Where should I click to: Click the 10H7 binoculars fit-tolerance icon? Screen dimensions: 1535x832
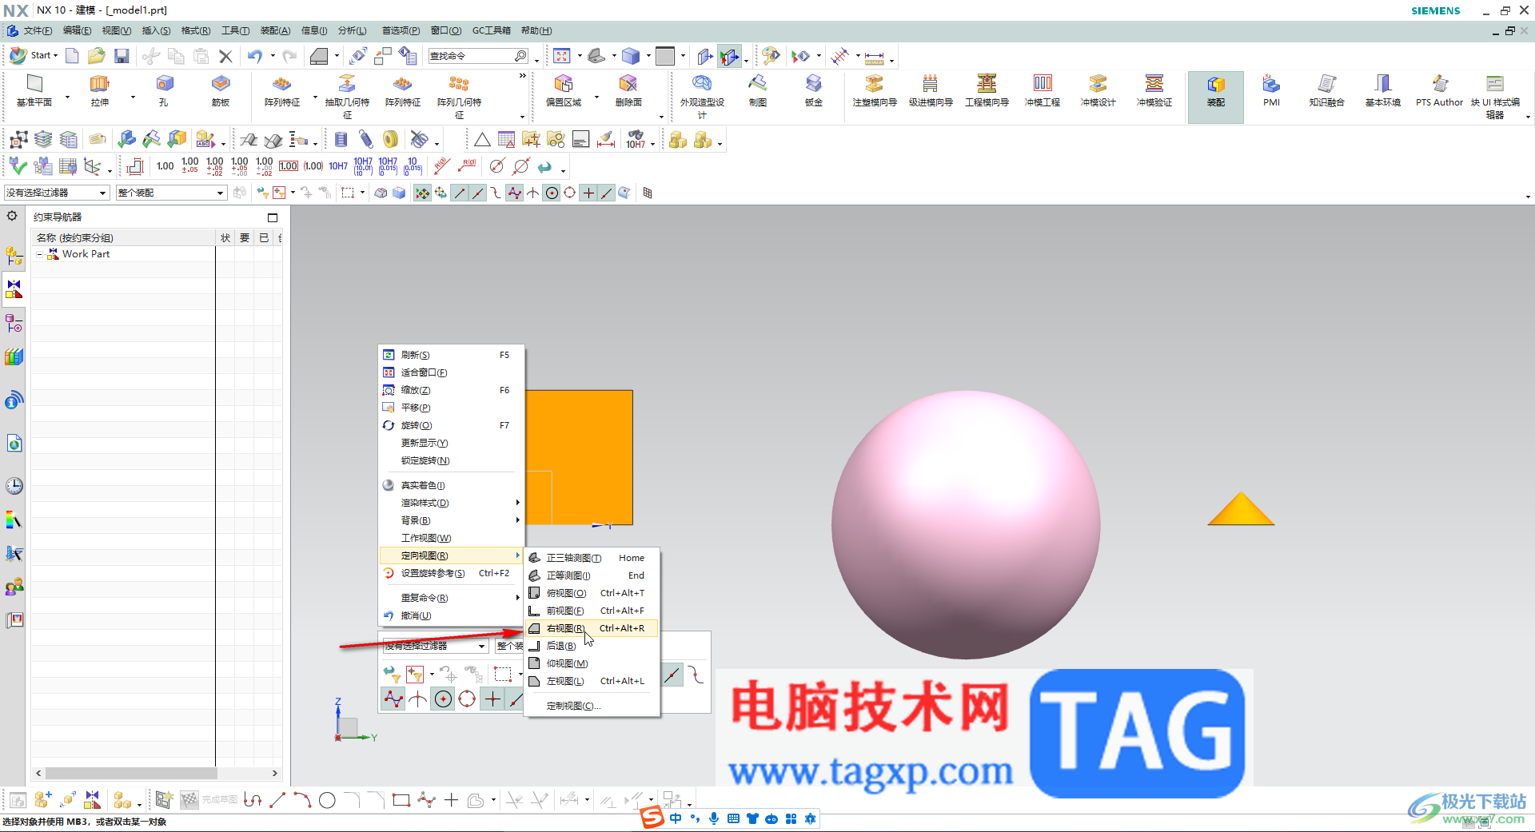[636, 140]
